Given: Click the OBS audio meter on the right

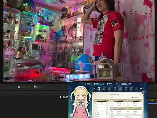Looking at the screenshot, I should tap(152, 101).
